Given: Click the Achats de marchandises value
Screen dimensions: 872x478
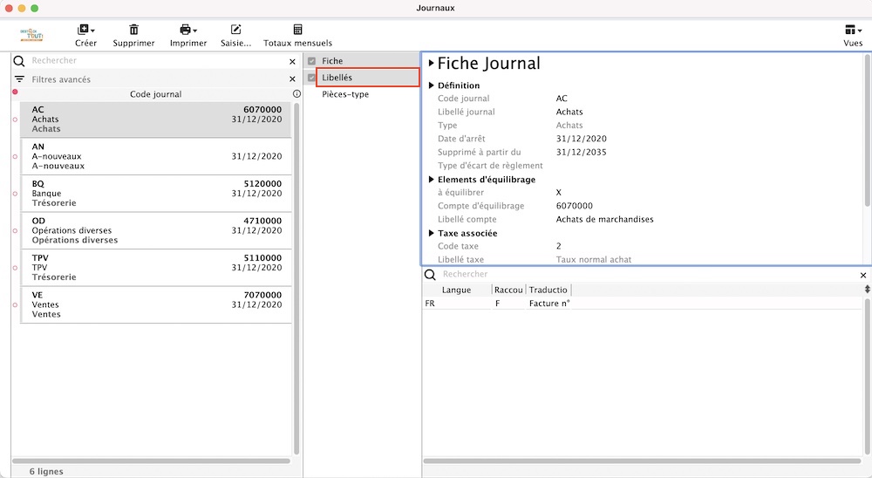Looking at the screenshot, I should 604,219.
